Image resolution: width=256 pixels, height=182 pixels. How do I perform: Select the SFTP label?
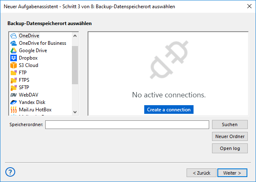pos(24,88)
